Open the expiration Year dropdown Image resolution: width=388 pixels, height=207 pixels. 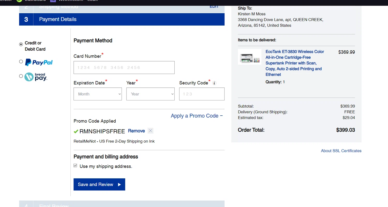click(x=150, y=94)
